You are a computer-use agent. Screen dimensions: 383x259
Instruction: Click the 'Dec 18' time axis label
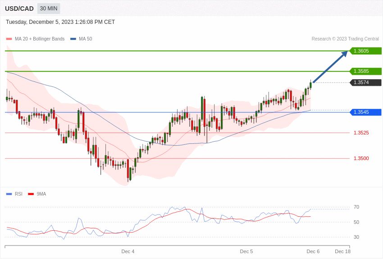343,251
